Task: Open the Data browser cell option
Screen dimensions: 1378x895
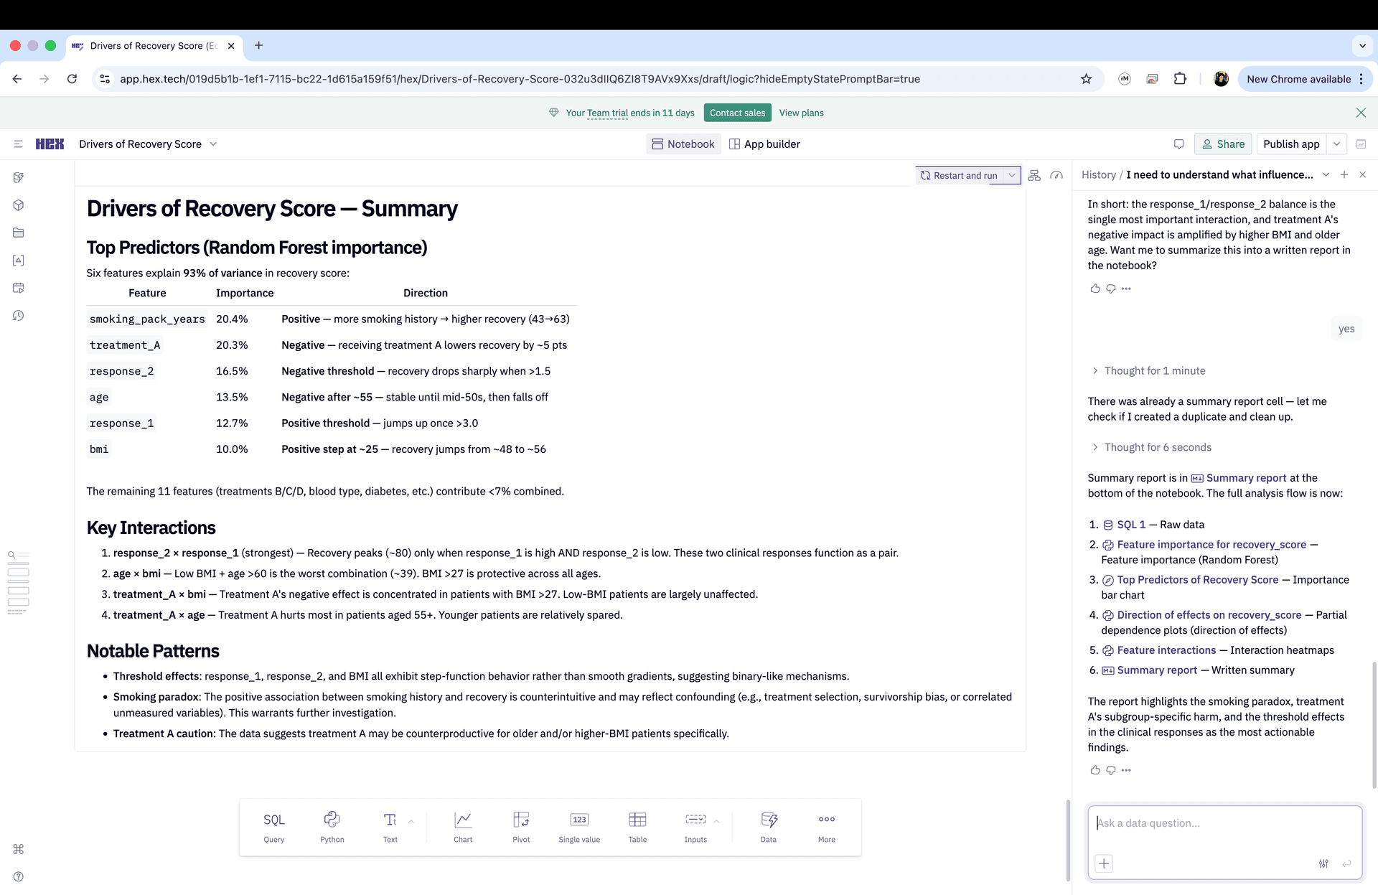Action: [768, 827]
